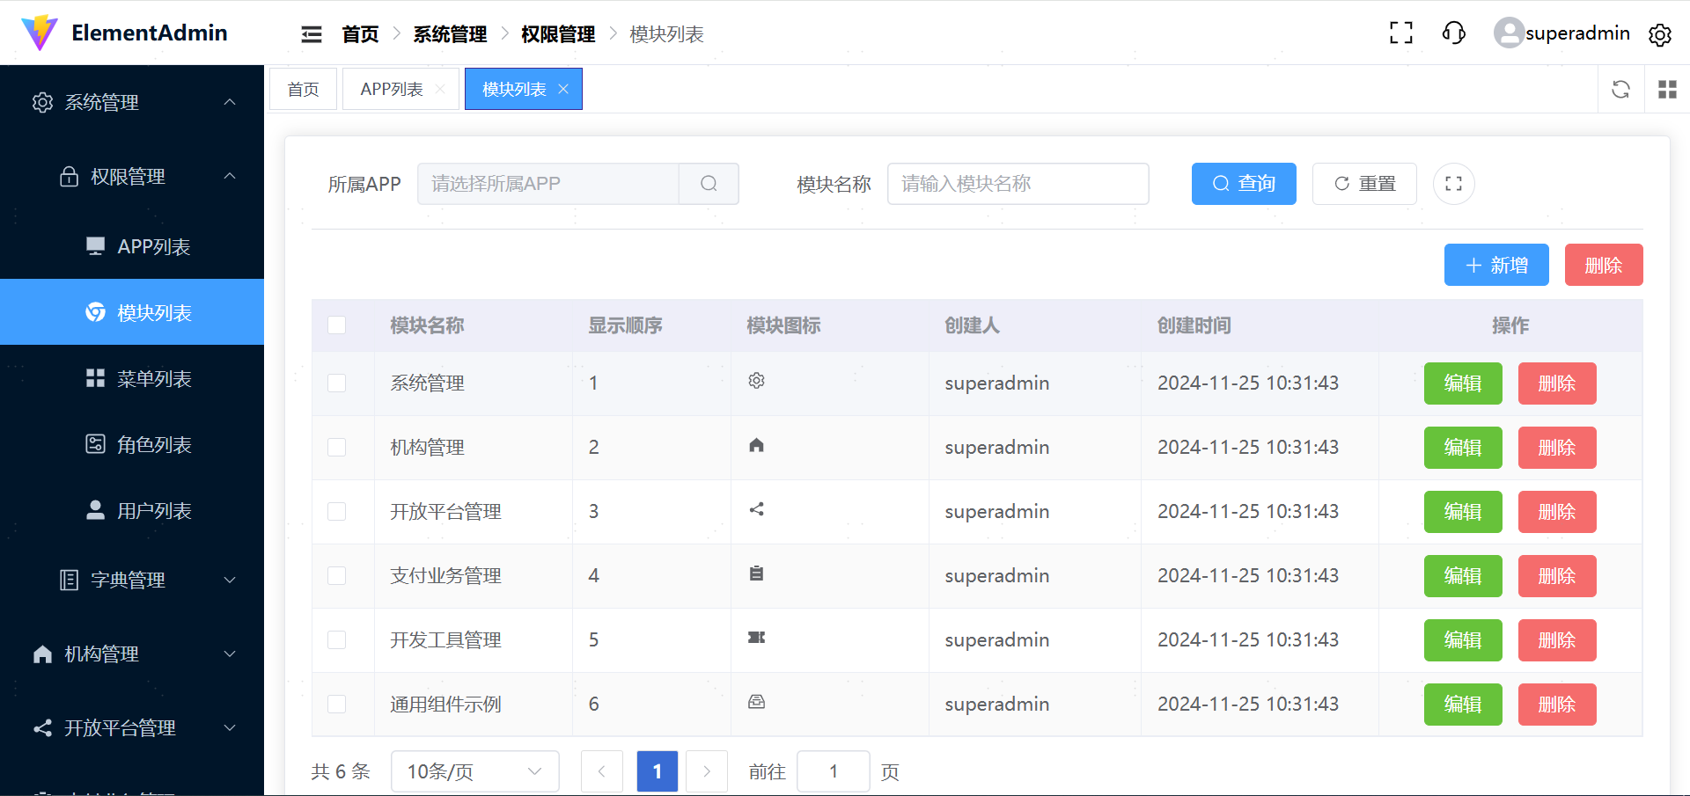The image size is (1690, 796).
Task: Open 角色列表 in the sidebar
Action: [x=132, y=444]
